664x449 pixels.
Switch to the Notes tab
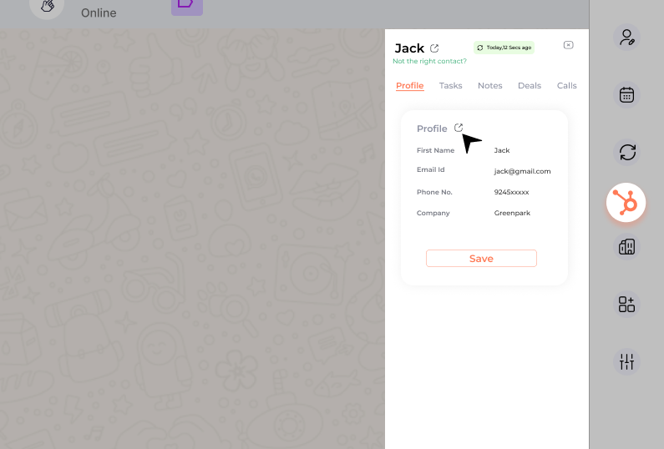490,85
